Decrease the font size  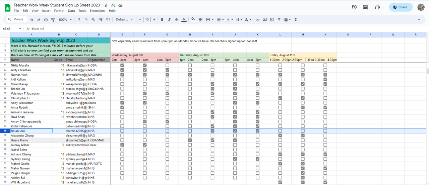point(140,20)
